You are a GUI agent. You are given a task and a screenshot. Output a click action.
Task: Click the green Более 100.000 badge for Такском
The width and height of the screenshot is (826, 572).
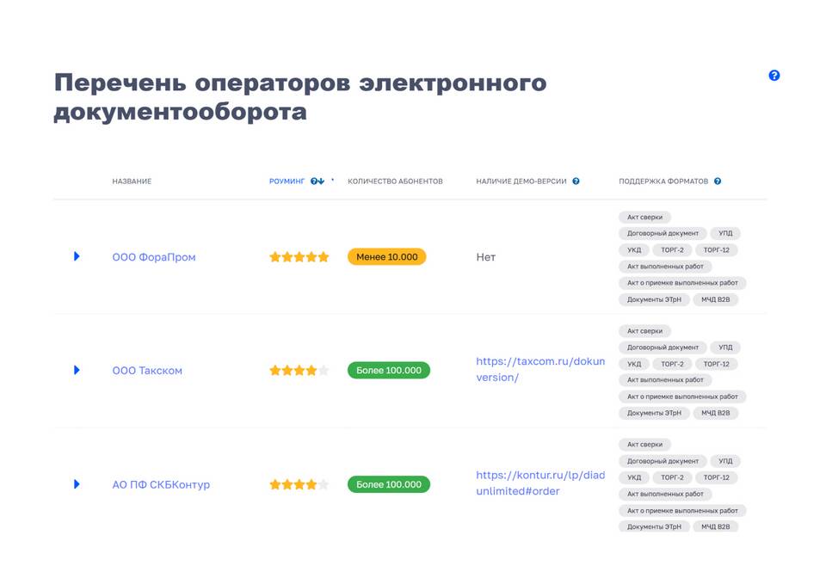[x=388, y=371]
